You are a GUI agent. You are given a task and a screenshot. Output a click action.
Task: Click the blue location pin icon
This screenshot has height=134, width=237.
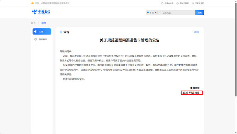(148, 13)
